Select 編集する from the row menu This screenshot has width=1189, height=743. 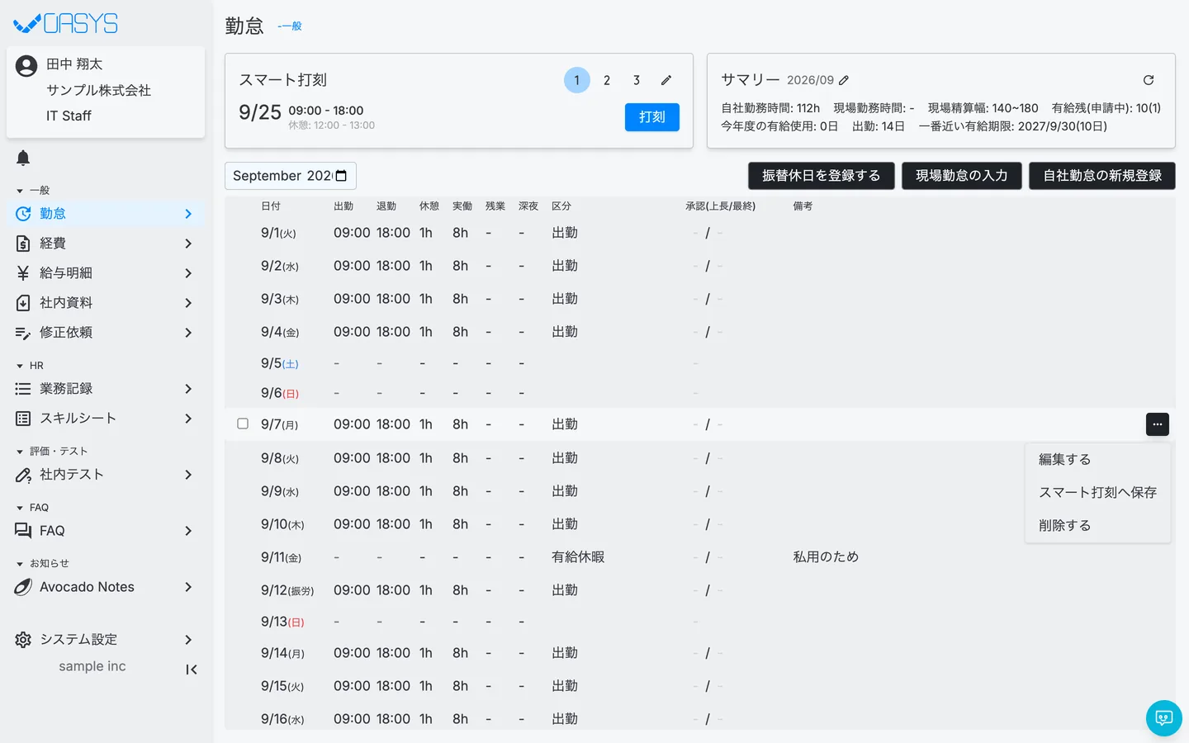(x=1097, y=459)
